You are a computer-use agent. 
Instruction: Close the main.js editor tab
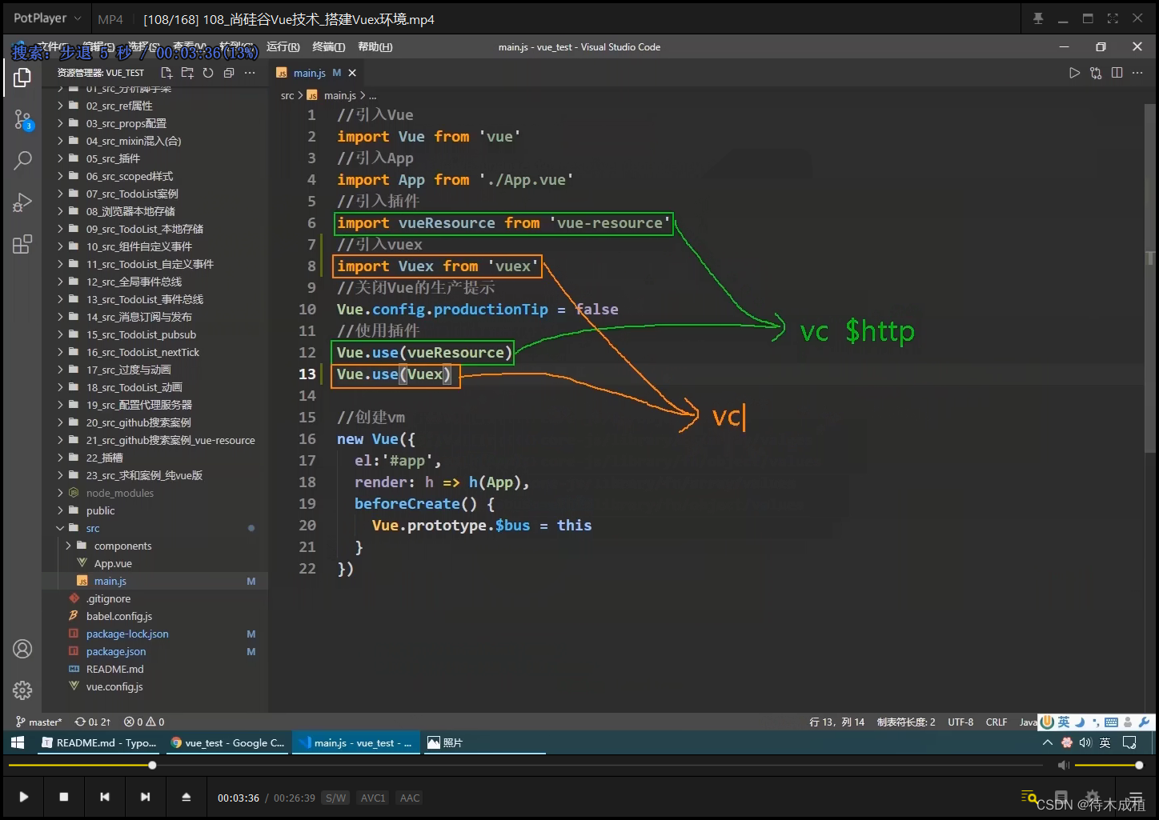352,73
